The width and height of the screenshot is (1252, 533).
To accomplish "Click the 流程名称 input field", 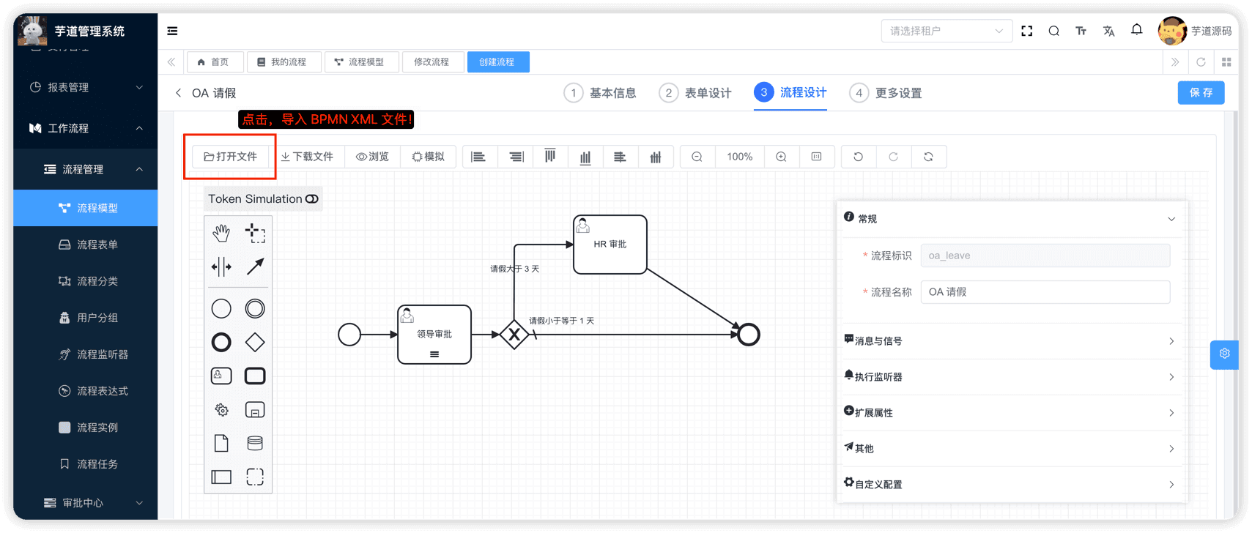I will tap(1045, 292).
